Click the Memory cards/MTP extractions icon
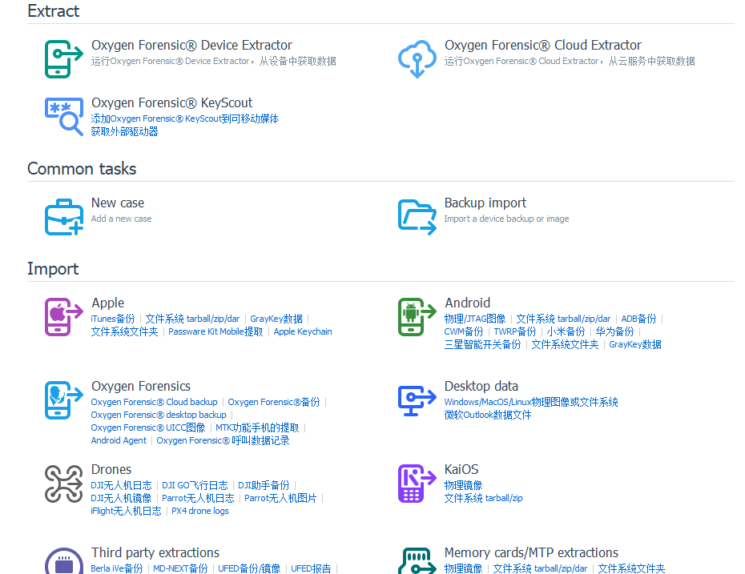Viewport: 745px width, 574px height. tap(417, 561)
